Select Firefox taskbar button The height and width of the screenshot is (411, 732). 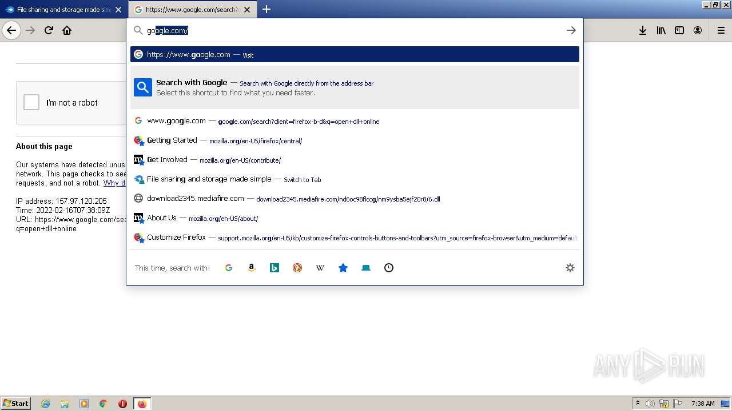tap(142, 404)
